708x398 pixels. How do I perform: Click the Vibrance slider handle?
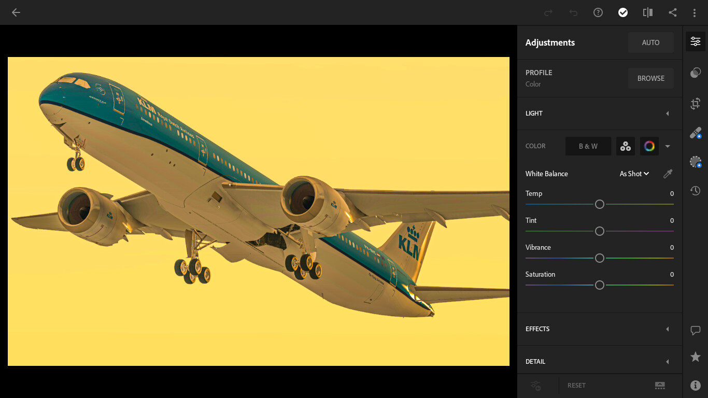(x=600, y=258)
